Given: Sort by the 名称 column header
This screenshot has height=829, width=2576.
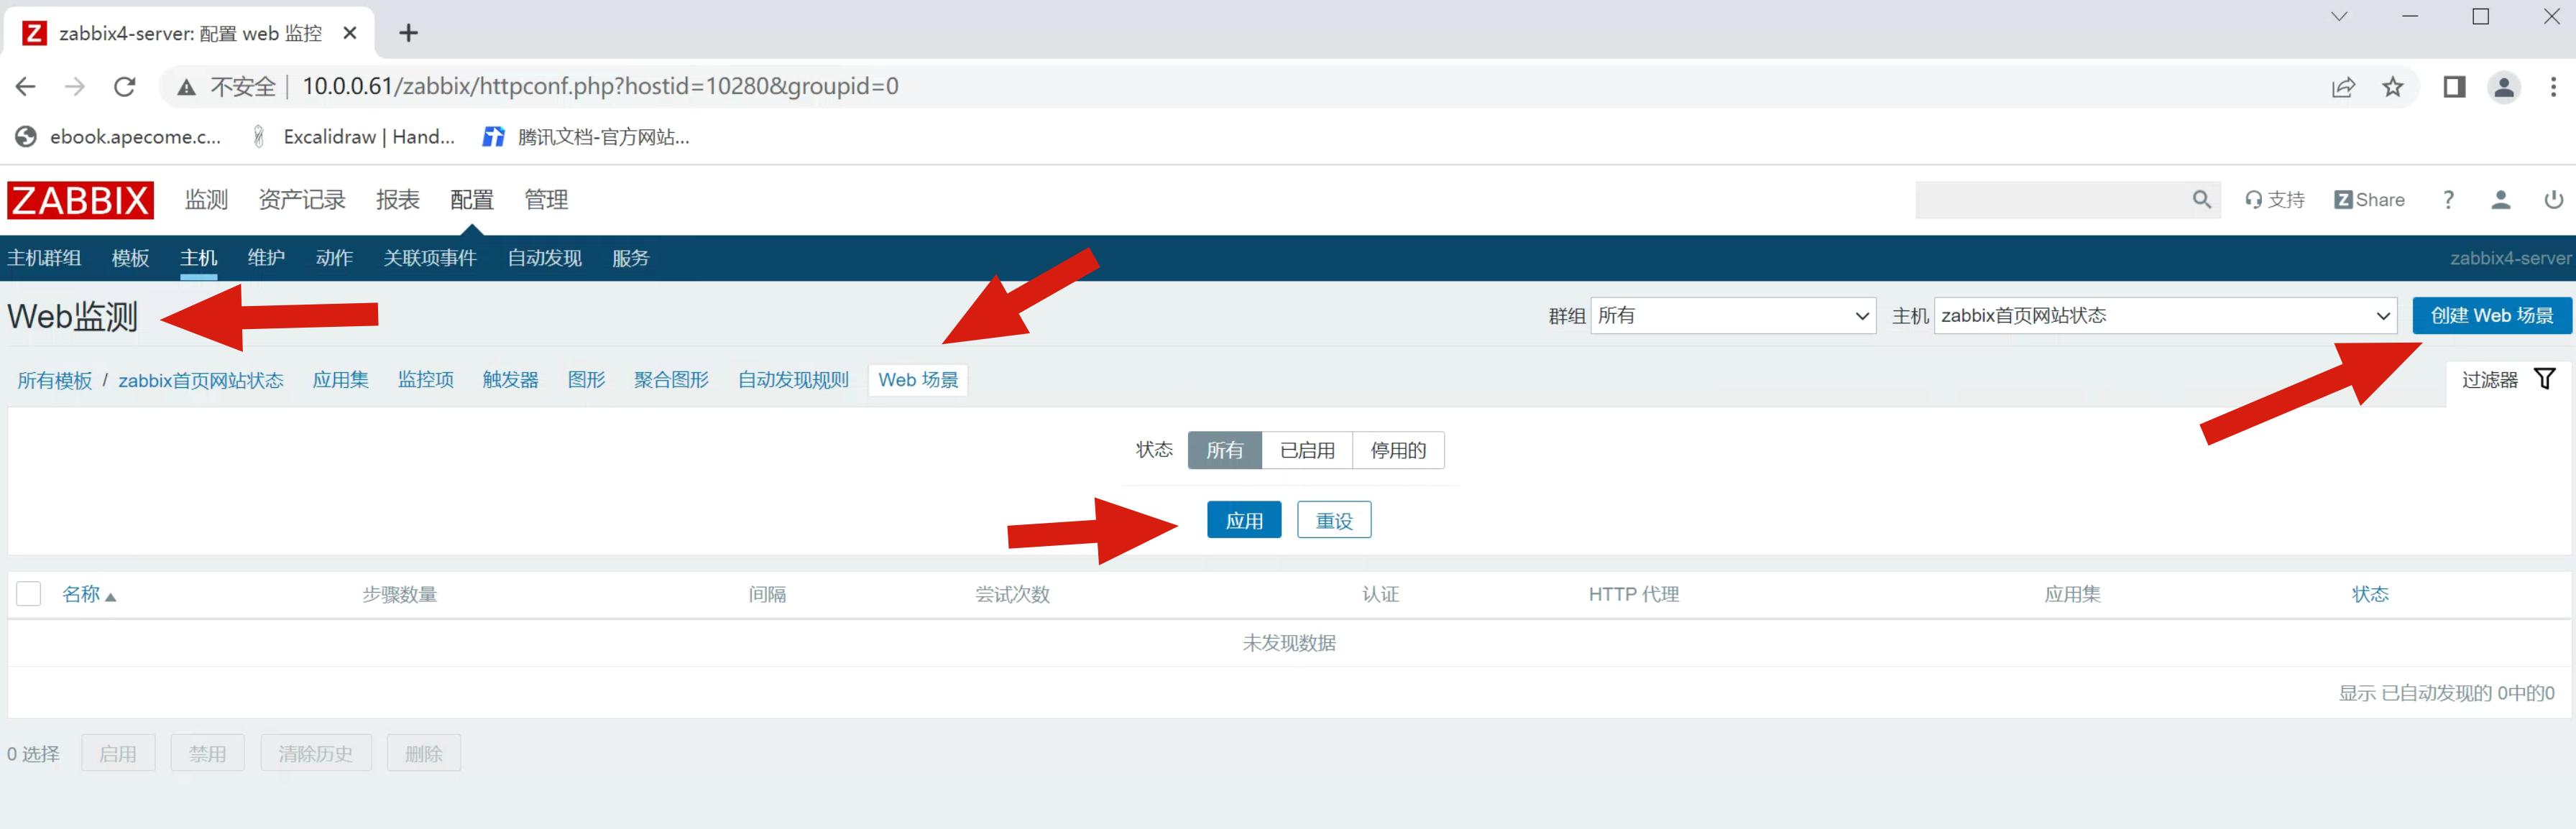Looking at the screenshot, I should [x=82, y=594].
